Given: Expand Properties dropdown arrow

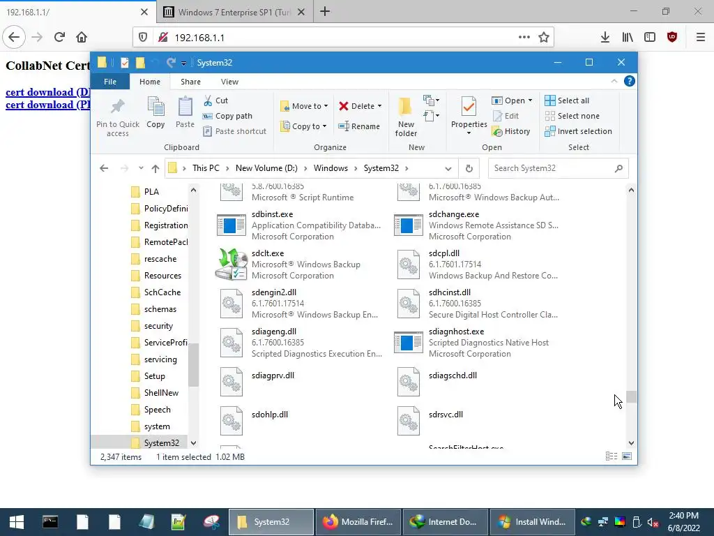Looking at the screenshot, I should (x=469, y=133).
